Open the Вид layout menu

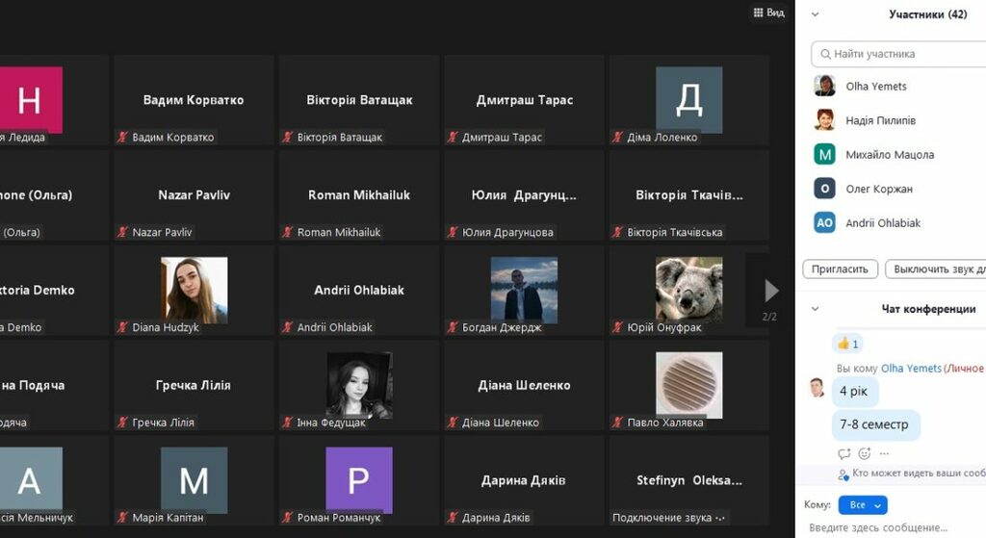click(768, 13)
